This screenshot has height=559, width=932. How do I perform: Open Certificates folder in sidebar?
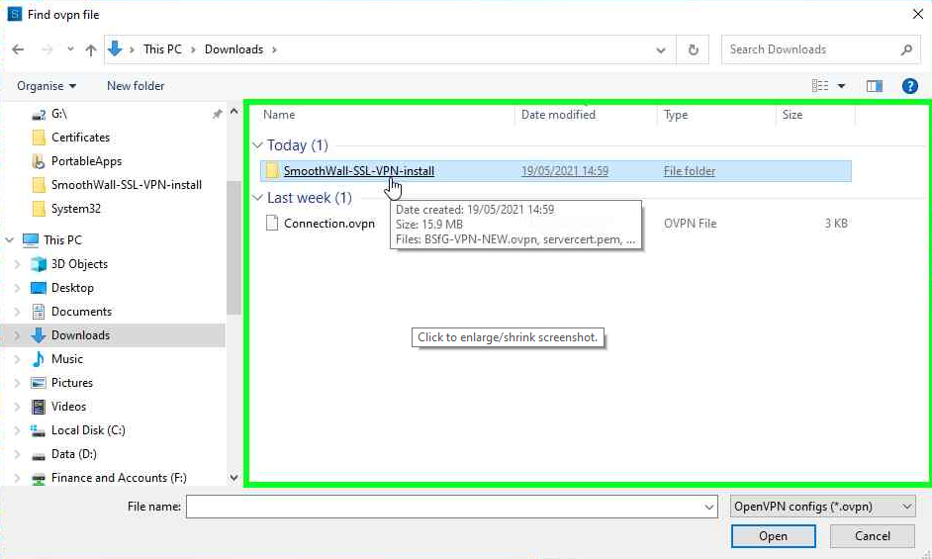pos(80,138)
